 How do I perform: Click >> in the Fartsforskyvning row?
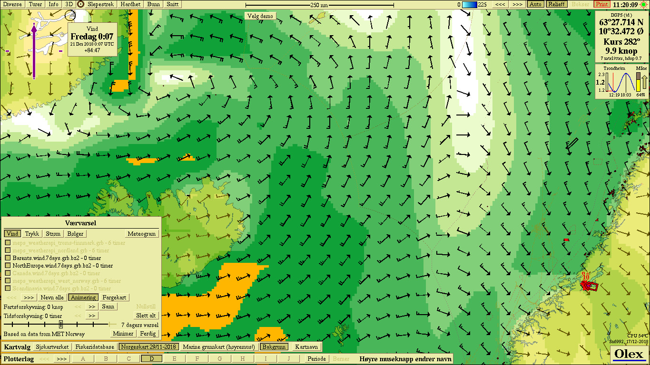[x=92, y=307]
